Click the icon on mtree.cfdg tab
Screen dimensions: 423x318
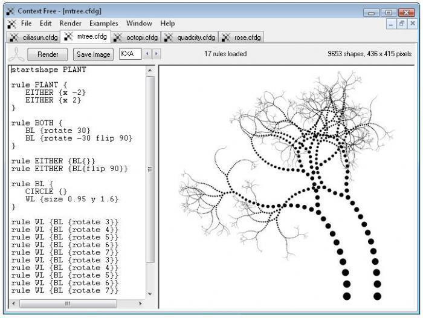tap(68, 36)
